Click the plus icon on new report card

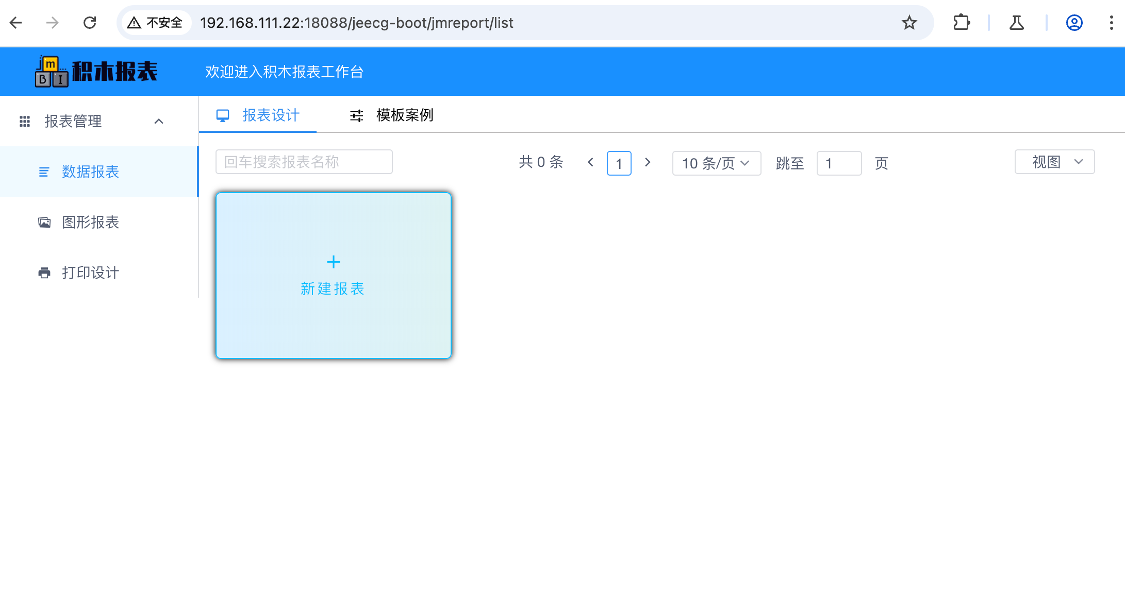[x=334, y=262]
